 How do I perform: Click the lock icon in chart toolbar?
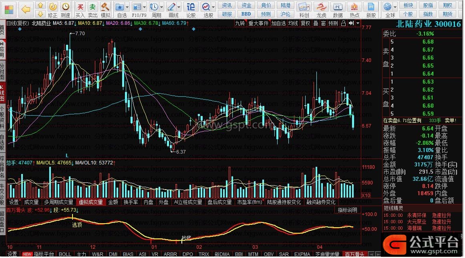tap(343, 23)
